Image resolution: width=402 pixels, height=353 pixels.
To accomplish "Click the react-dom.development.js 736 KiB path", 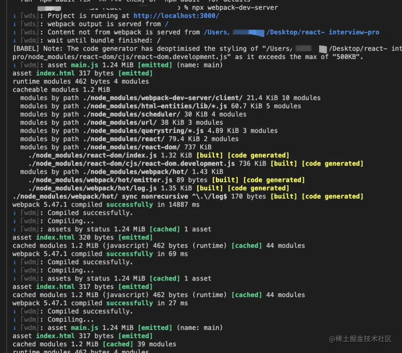I will (x=131, y=164).
